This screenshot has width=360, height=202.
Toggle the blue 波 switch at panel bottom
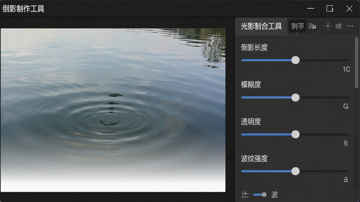click(260, 195)
